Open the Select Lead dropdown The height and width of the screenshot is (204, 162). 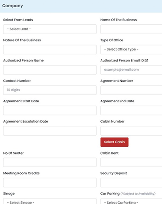pos(50,29)
